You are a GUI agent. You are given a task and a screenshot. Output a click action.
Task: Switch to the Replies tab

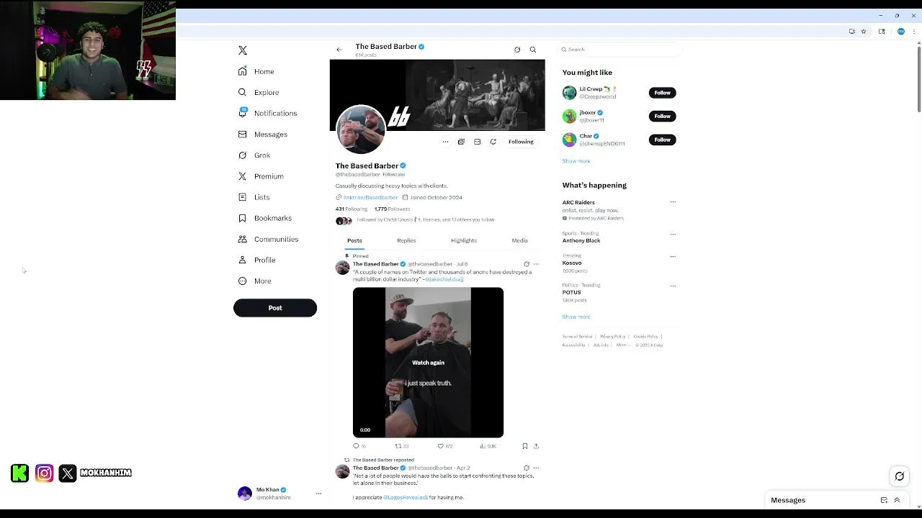[406, 240]
